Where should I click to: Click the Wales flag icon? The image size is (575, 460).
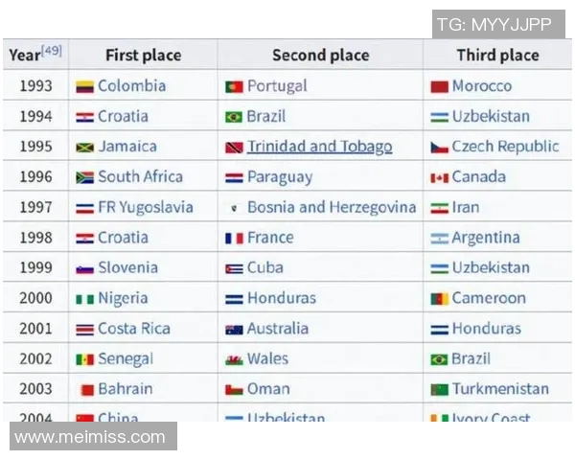click(x=234, y=359)
